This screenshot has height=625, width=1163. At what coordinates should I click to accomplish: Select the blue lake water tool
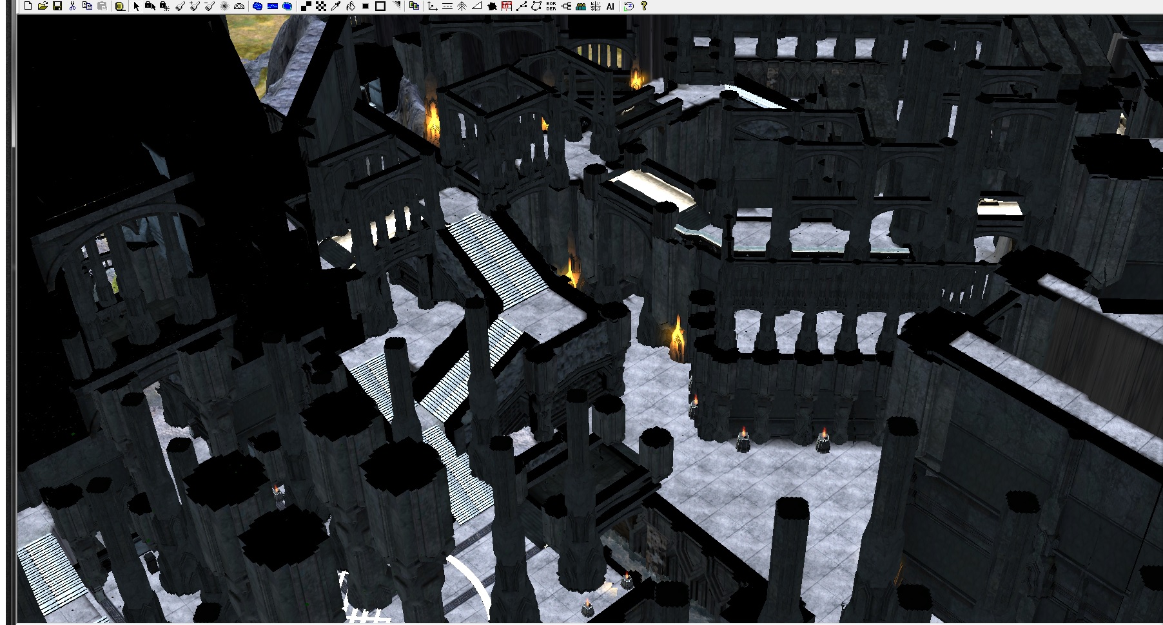pos(258,6)
